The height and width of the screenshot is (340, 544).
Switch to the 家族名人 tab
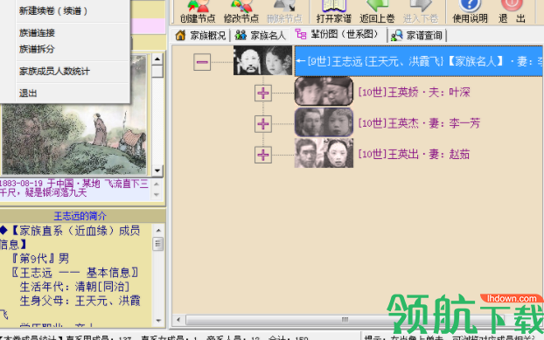pos(261,35)
